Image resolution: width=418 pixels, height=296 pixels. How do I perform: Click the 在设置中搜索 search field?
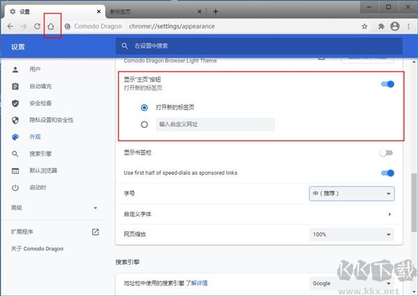coord(258,46)
